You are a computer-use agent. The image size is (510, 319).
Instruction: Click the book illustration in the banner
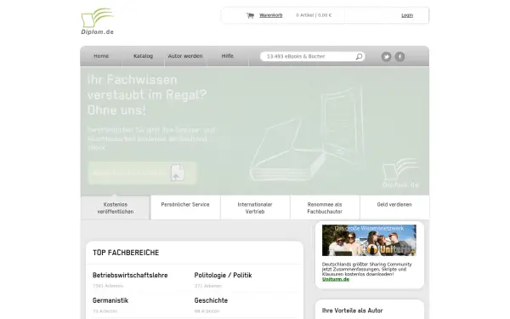308,134
